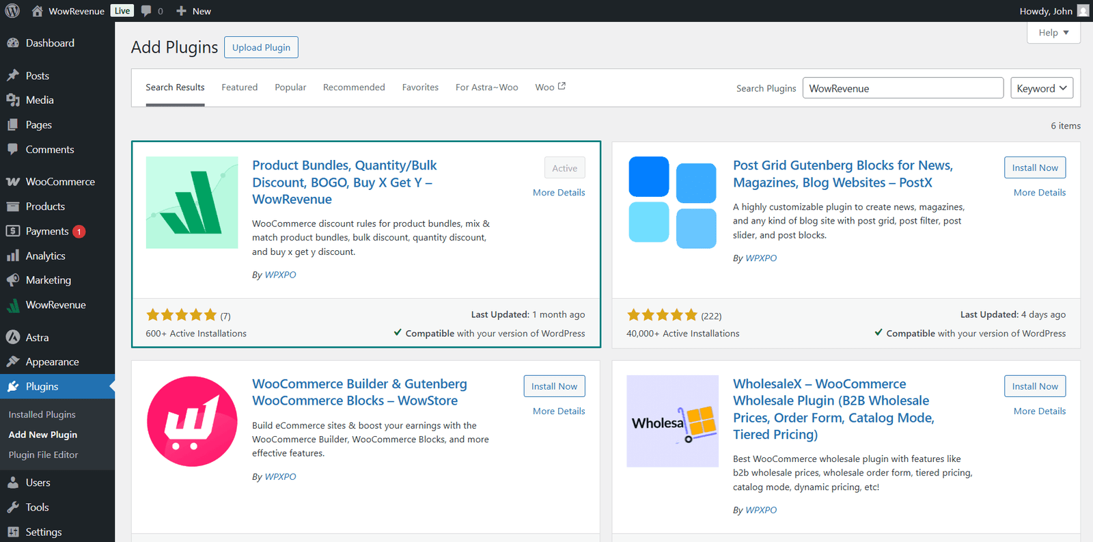The image size is (1093, 542).
Task: View More Details for WholesaleX plugin
Action: pos(1040,411)
